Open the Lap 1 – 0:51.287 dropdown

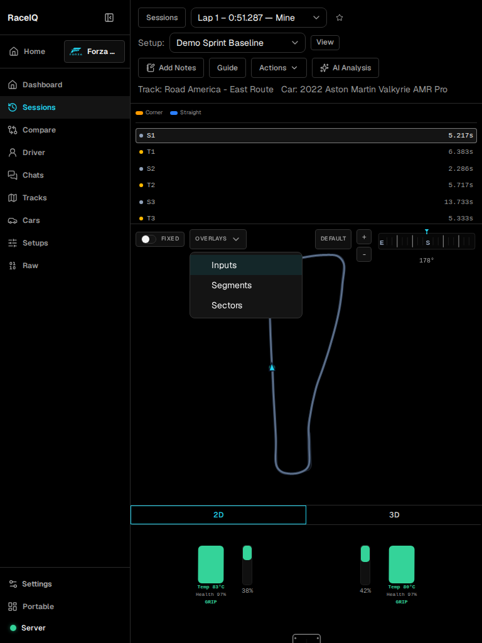pos(259,18)
